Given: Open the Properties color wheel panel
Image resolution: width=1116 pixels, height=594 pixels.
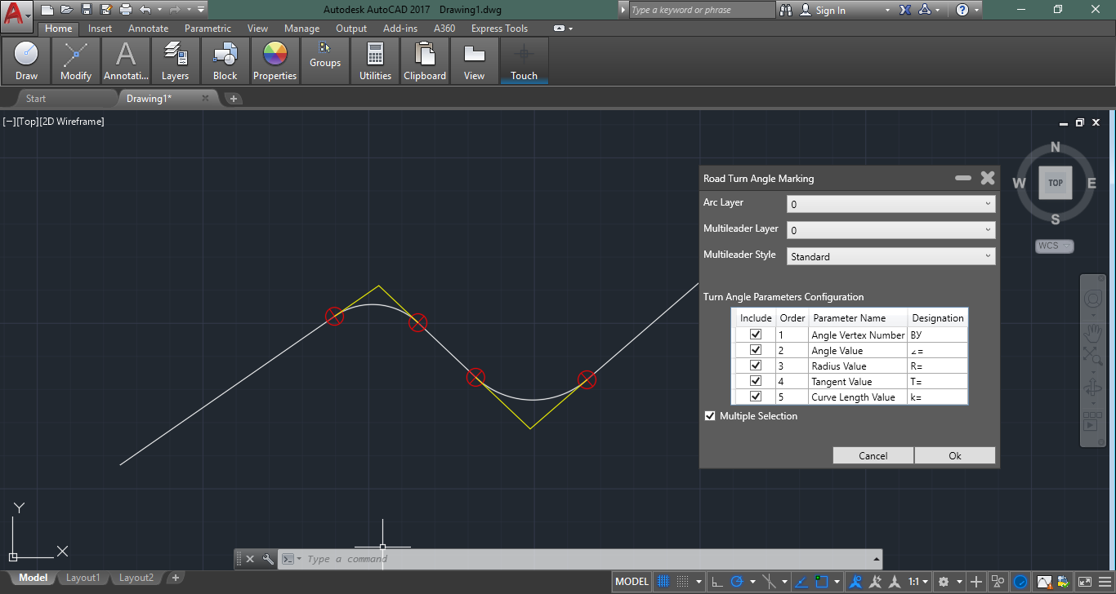Looking at the screenshot, I should point(275,60).
